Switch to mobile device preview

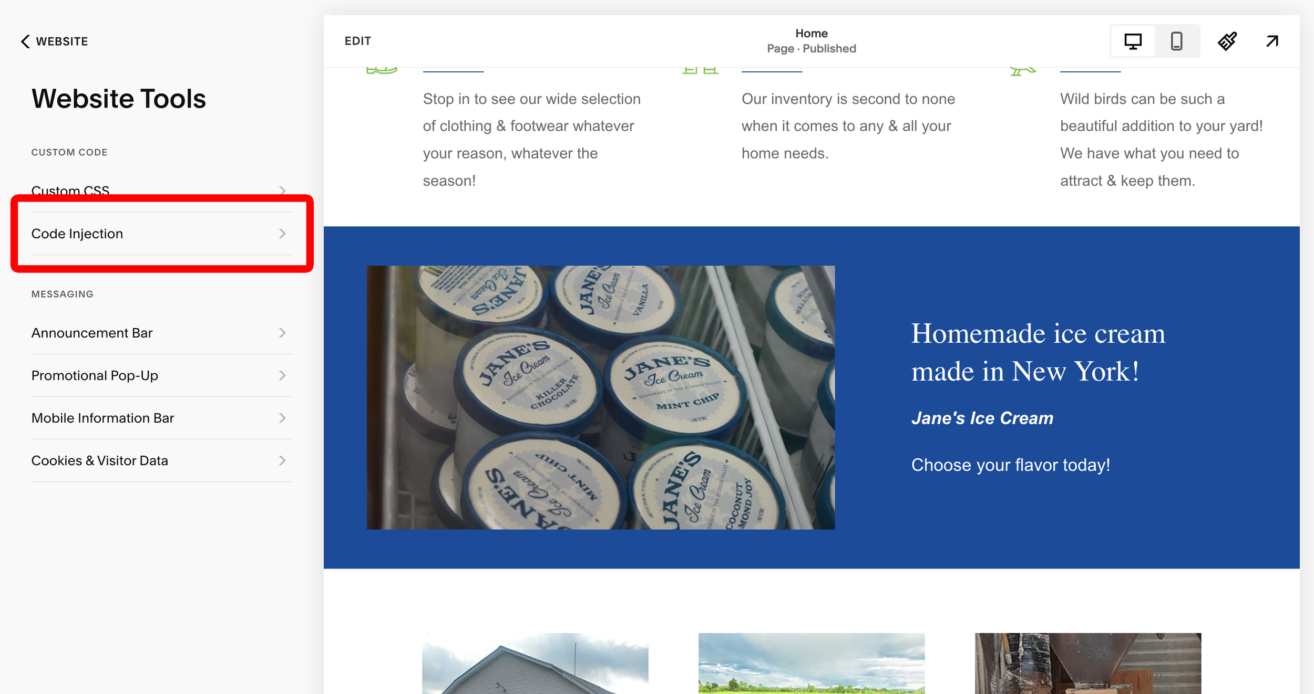coord(1176,41)
